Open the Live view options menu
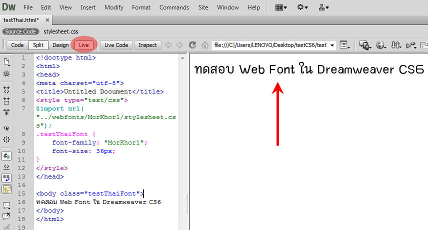Image resolution: width=428 pixels, height=230 pixels. pyautogui.click(x=345, y=45)
